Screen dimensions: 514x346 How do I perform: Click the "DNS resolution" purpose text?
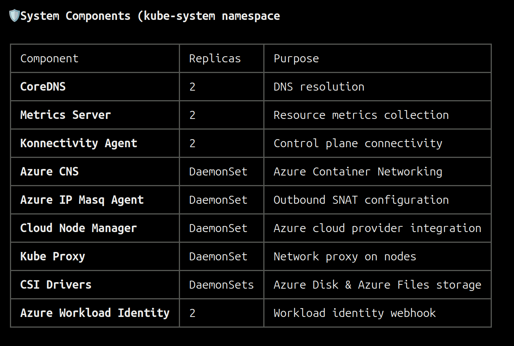pyautogui.click(x=319, y=87)
